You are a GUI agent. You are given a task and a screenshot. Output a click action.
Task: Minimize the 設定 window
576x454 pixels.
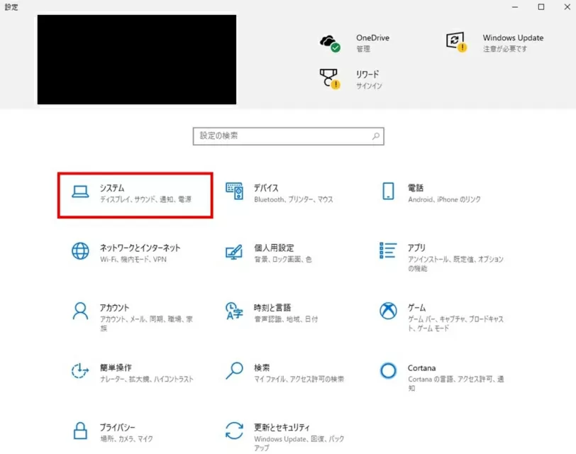(x=515, y=7)
